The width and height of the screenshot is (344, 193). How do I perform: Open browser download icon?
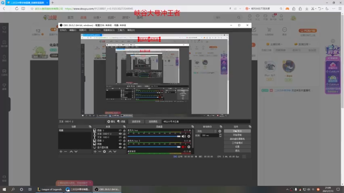pos(307,9)
